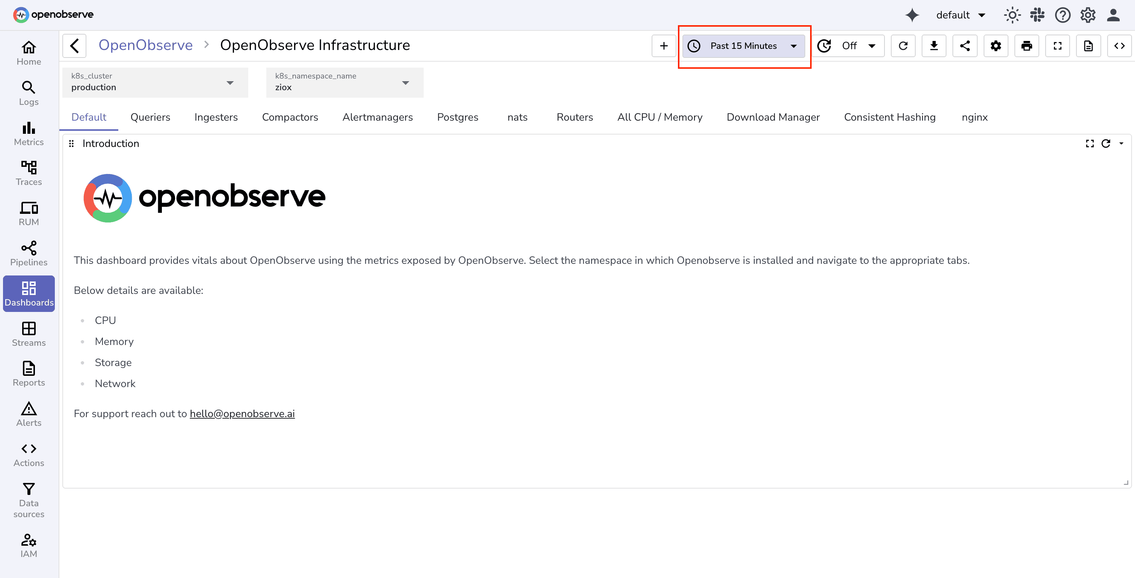
Task: Switch to the Queriers tab
Action: click(x=150, y=117)
